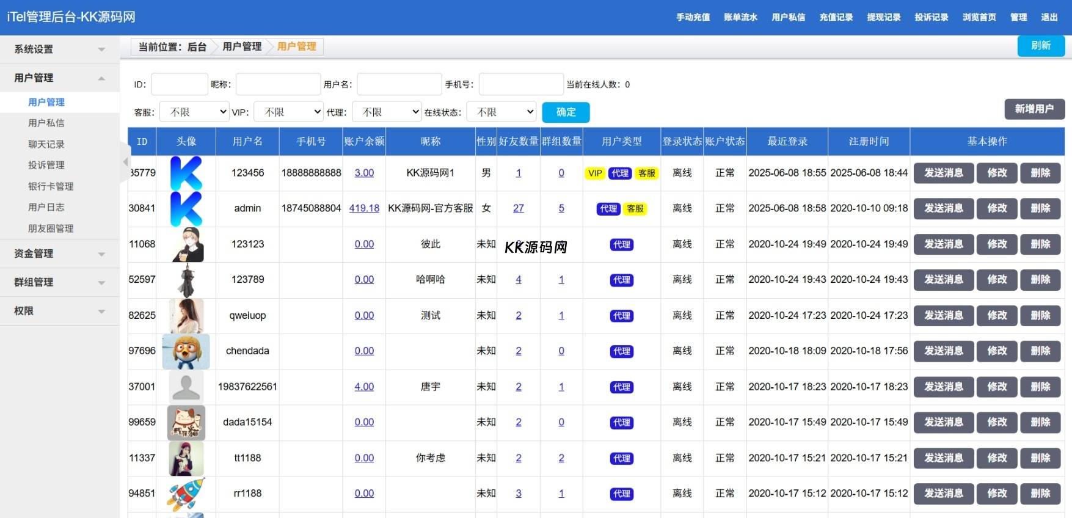
Task: Click 修改 for user qweiuop
Action: tap(997, 316)
